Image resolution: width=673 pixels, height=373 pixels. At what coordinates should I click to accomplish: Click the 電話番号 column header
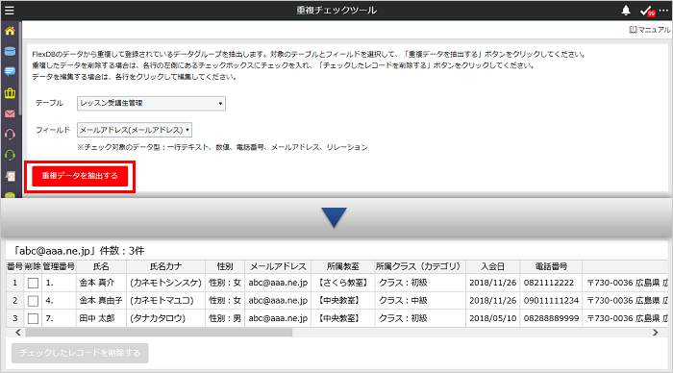pos(551,266)
